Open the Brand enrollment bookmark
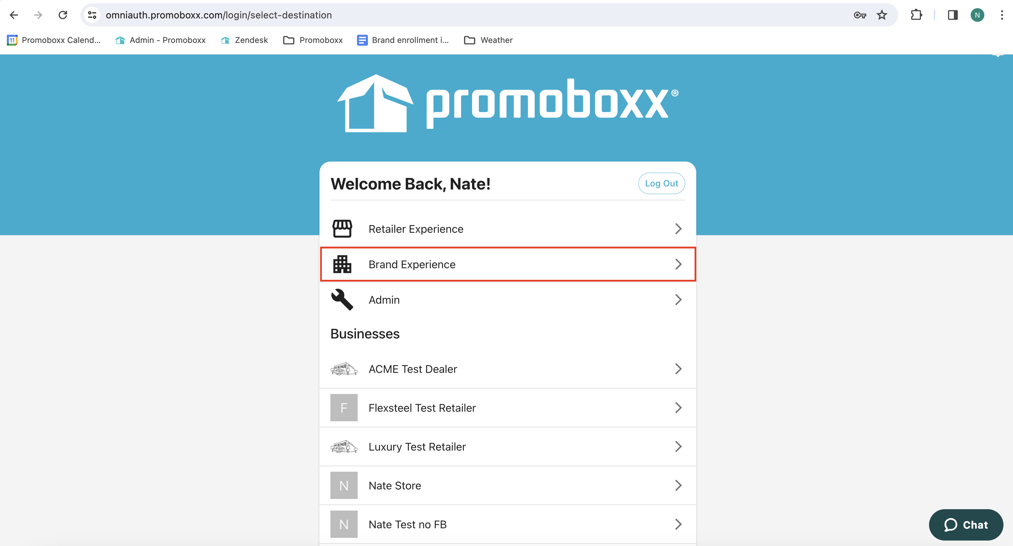 [403, 40]
